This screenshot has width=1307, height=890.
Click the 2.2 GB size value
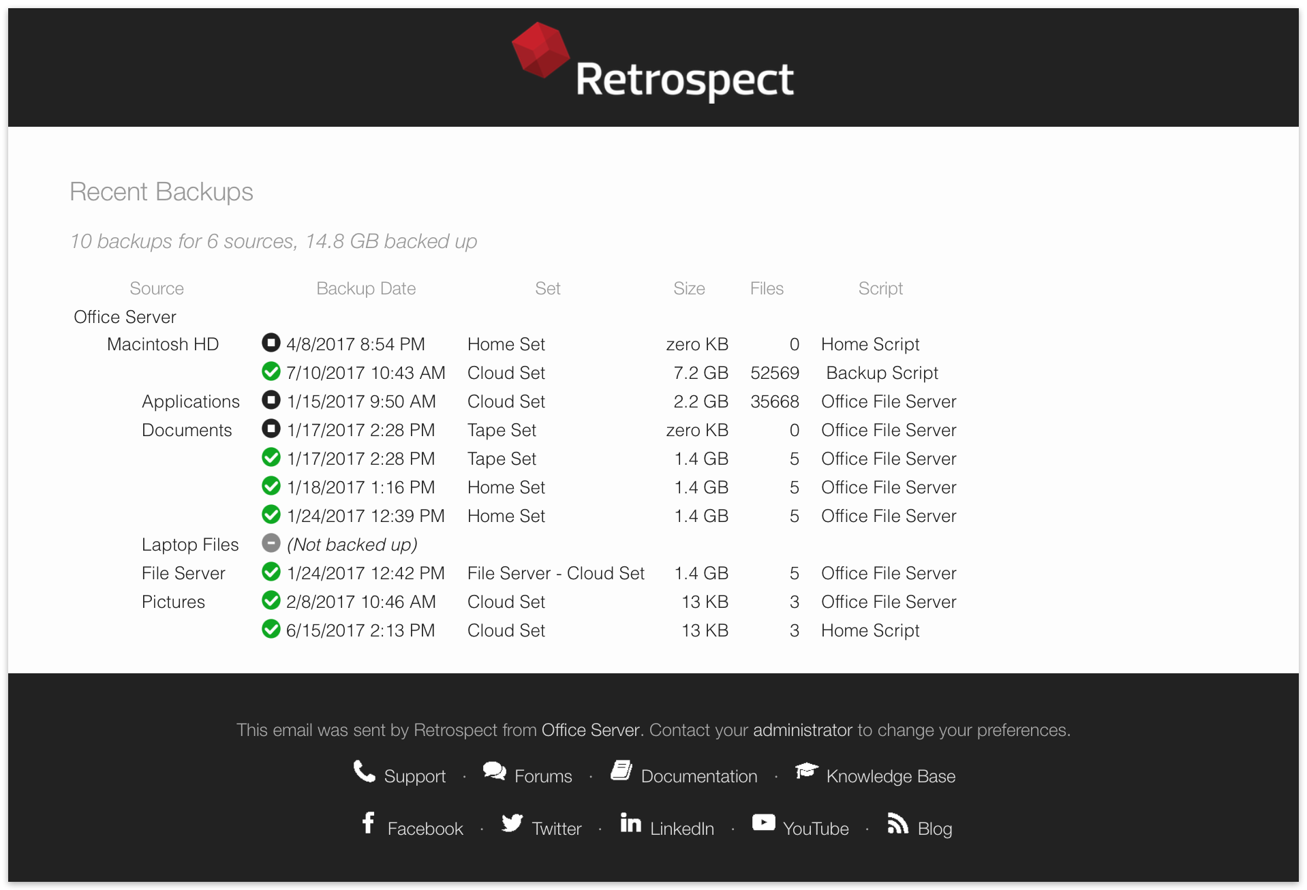[701, 401]
